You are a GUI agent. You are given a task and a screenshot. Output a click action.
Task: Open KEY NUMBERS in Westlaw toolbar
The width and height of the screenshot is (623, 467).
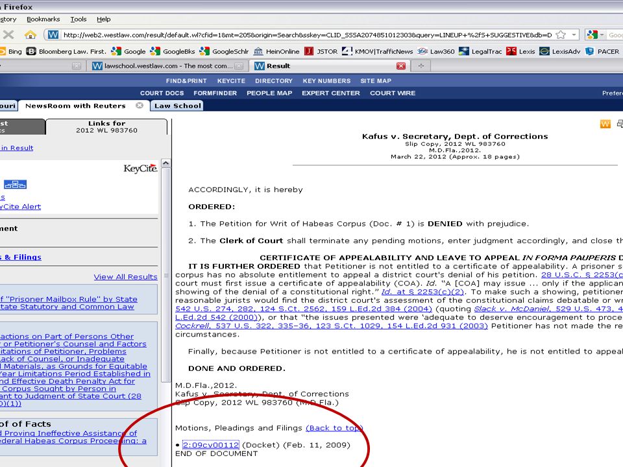(x=326, y=80)
